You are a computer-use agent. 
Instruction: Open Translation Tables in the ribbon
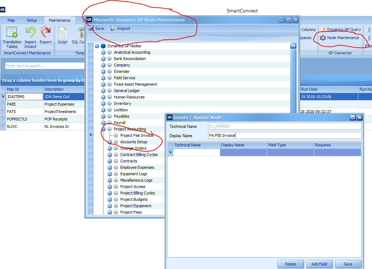point(12,37)
